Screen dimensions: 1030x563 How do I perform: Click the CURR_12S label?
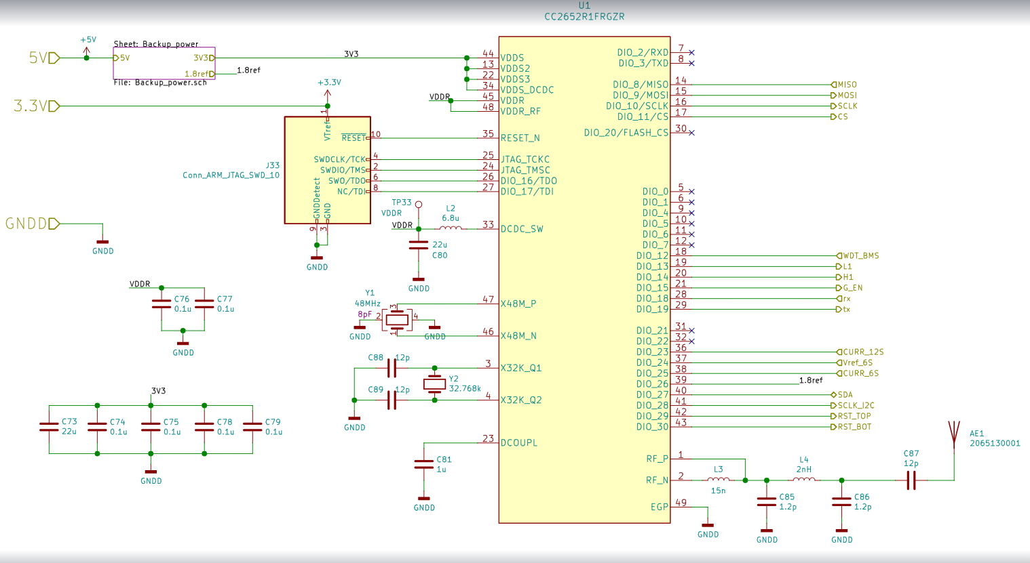pyautogui.click(x=860, y=352)
